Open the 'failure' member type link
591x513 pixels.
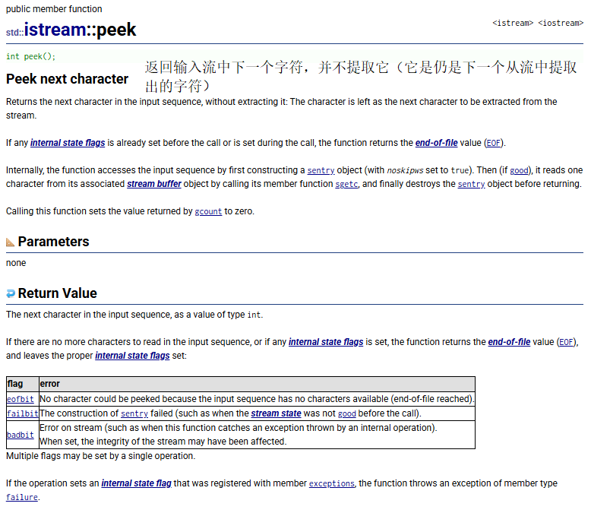coord(22,497)
